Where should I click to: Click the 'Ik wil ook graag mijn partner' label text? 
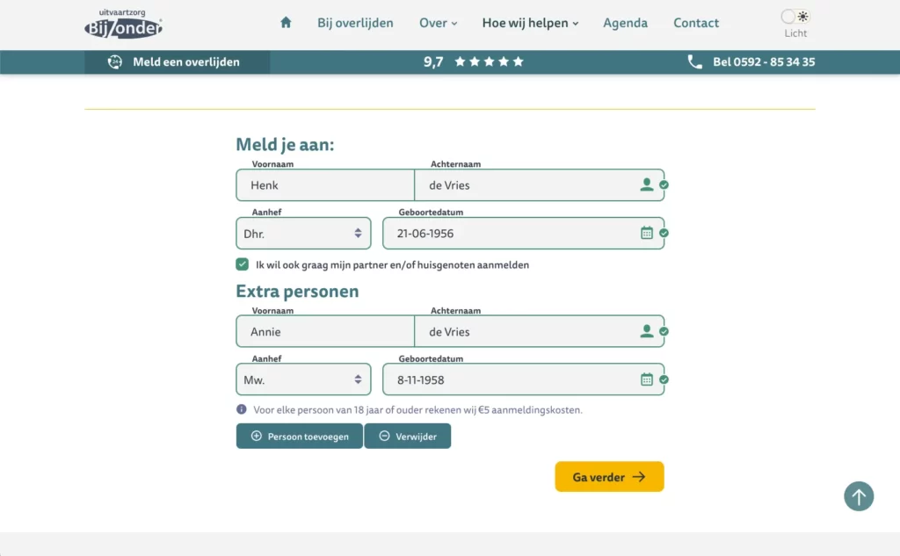[x=393, y=265]
